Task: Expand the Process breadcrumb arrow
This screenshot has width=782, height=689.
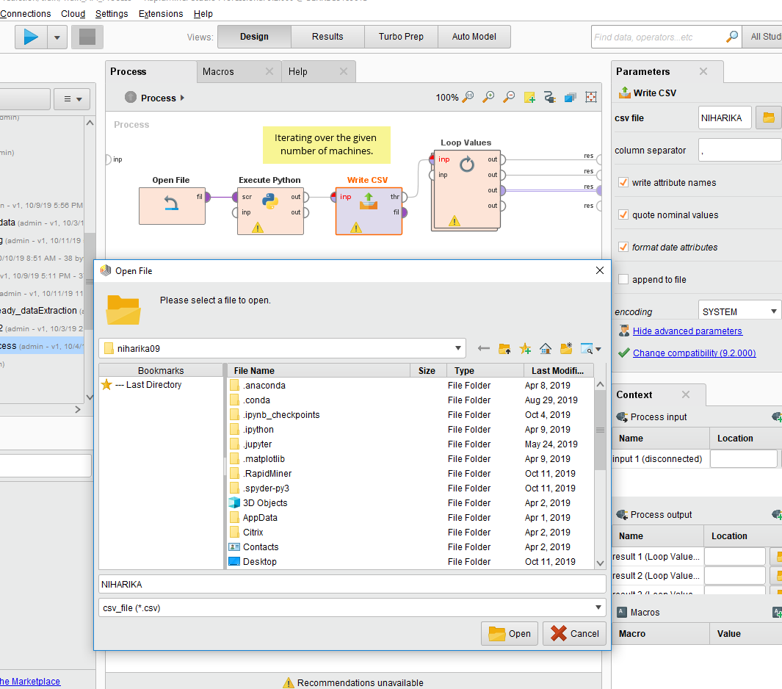Action: pyautogui.click(x=182, y=98)
